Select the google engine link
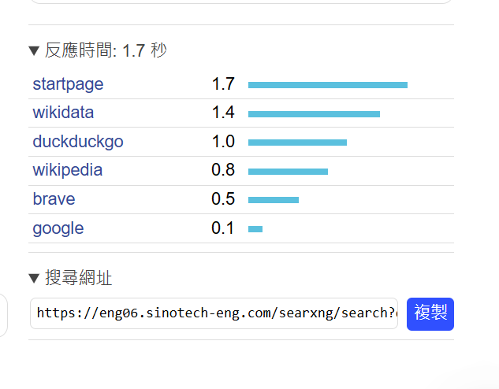Viewport: 499px width, 389px height. (58, 228)
